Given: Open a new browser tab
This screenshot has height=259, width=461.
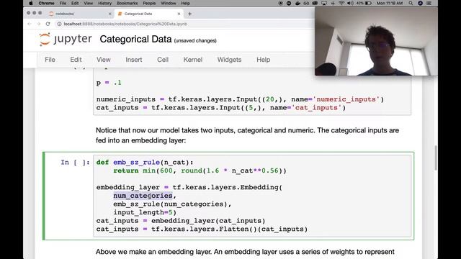Looking at the screenshot, I should pyautogui.click(x=190, y=14).
